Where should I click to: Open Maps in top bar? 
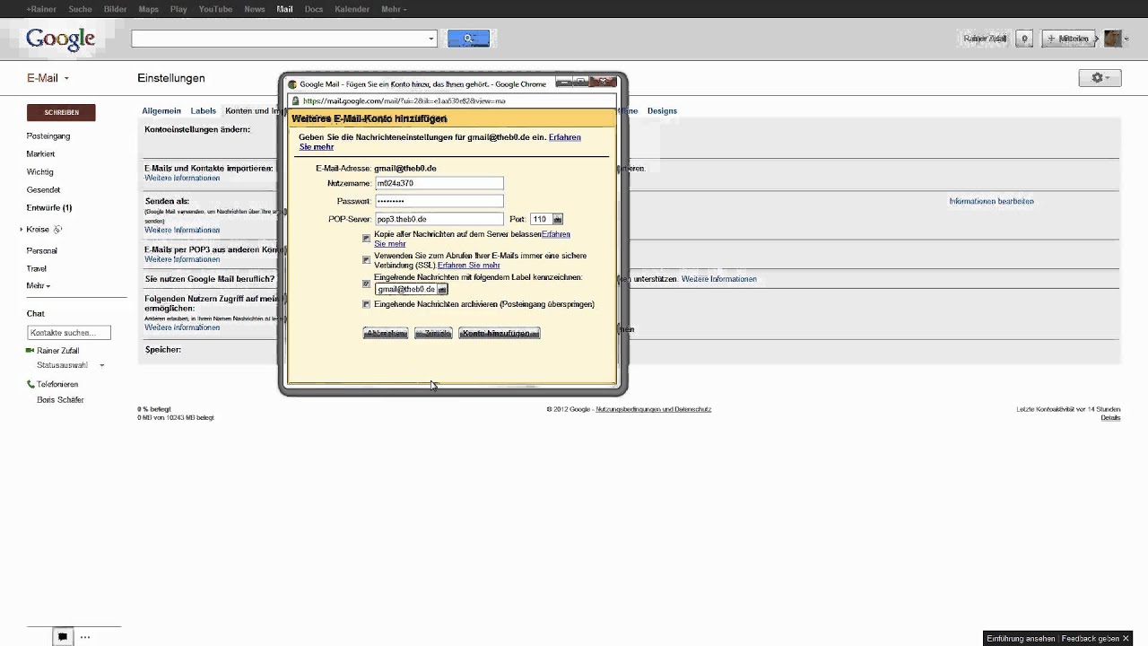tap(149, 9)
